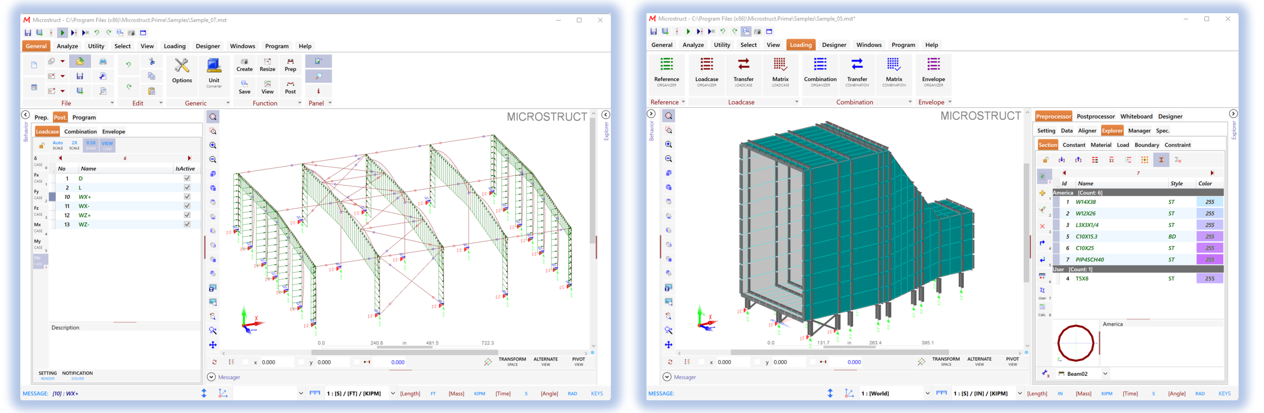The image size is (1264, 413).
Task: Click zoom-out magnifier in Sample_05 view toolbar
Action: pos(668,159)
